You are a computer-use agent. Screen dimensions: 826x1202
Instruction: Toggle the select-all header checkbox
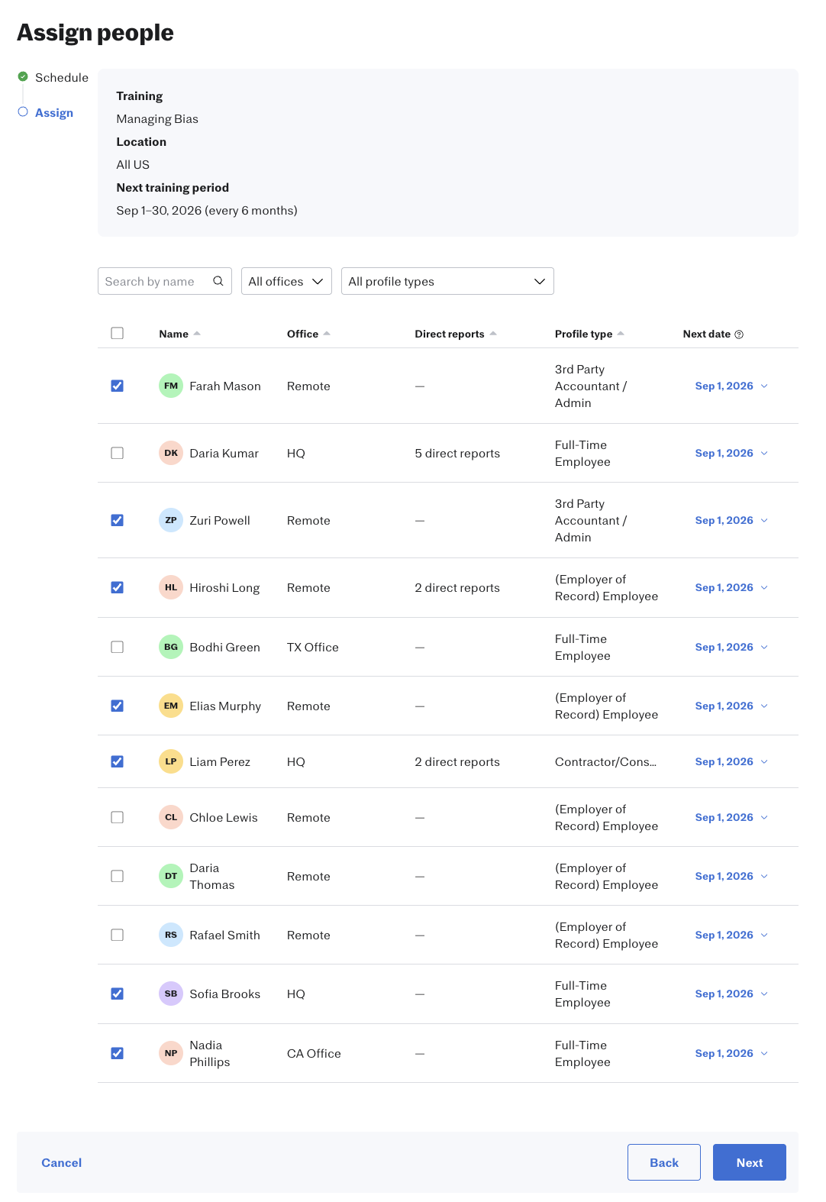117,333
